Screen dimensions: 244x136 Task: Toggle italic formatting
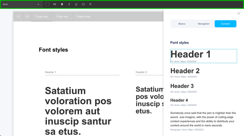(69, 4)
